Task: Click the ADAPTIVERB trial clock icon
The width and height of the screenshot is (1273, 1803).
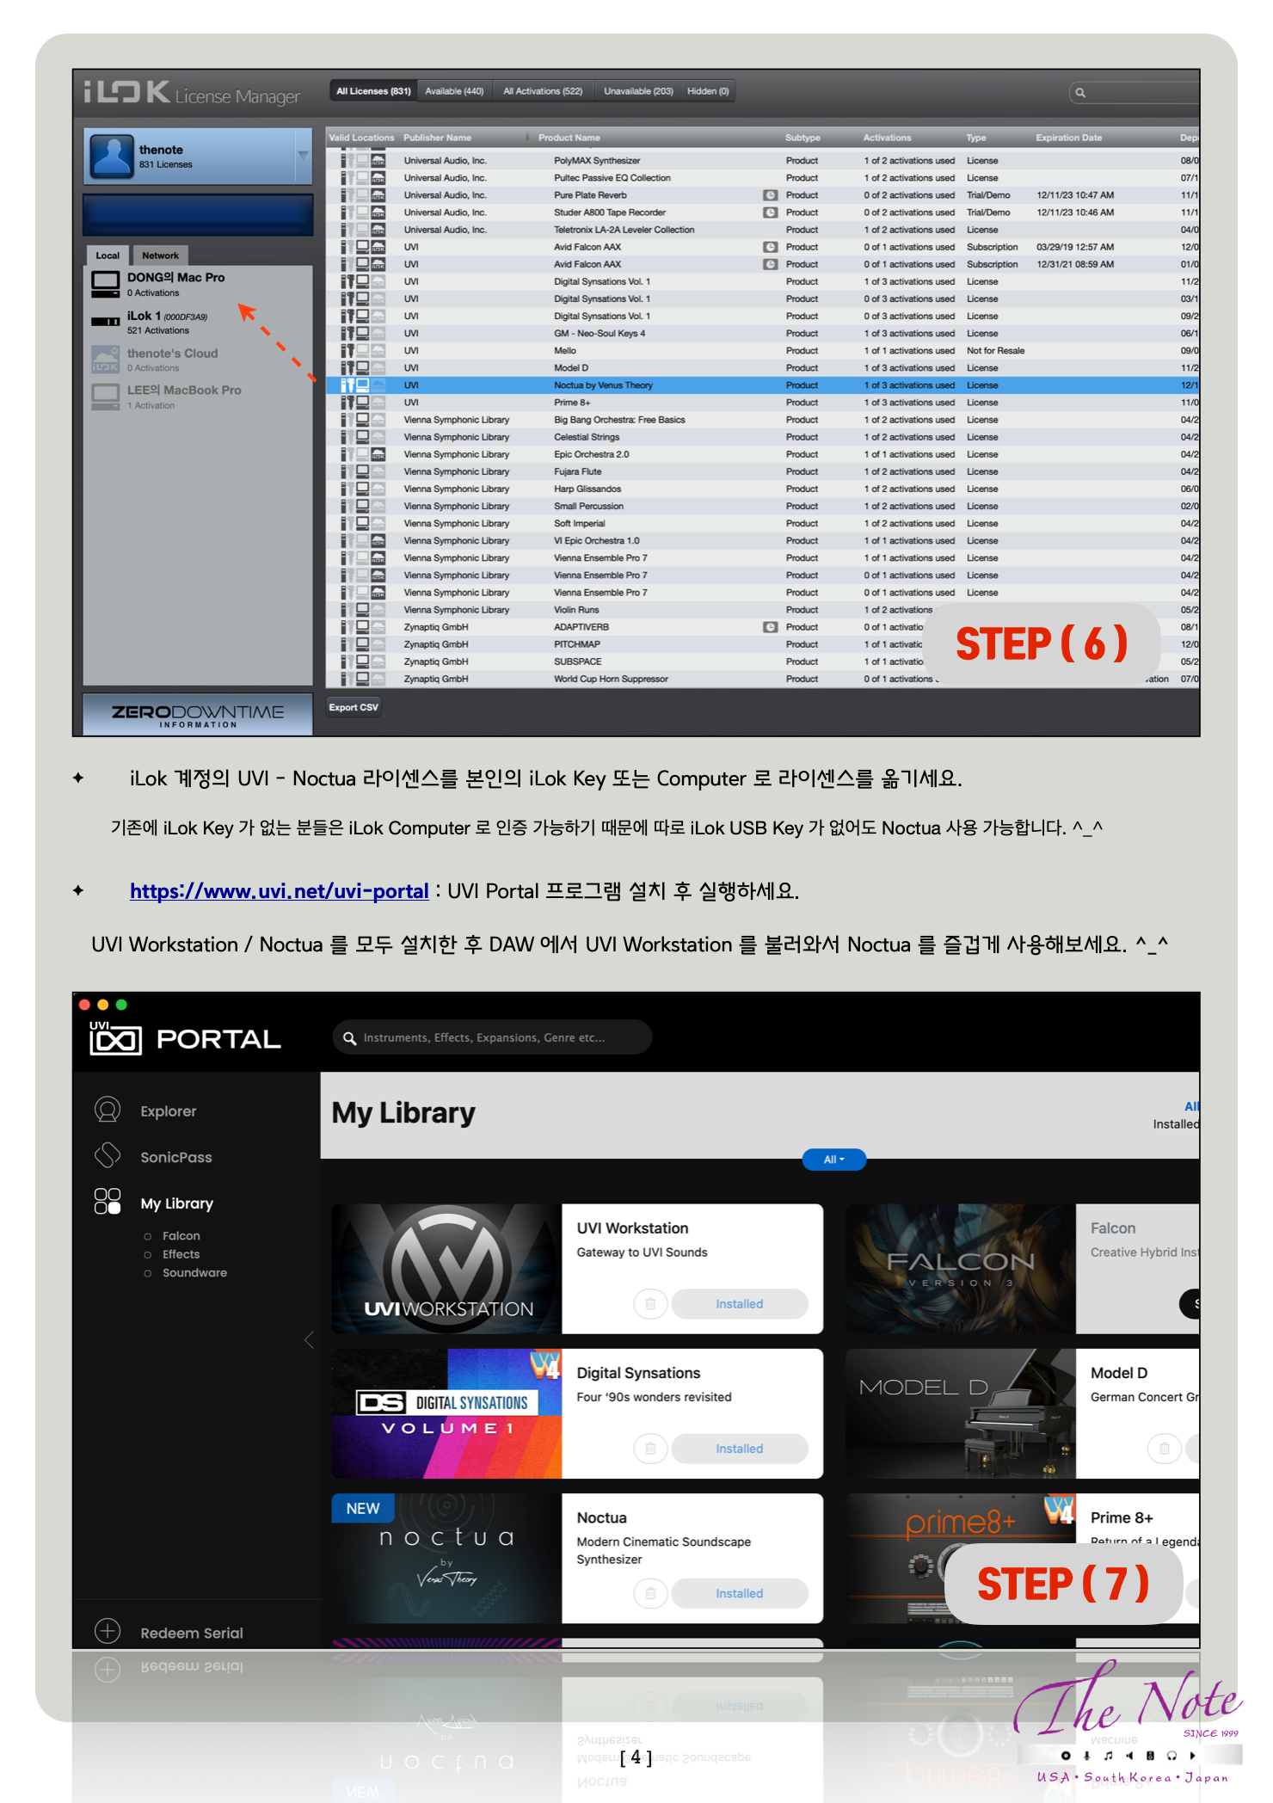Action: [x=771, y=627]
